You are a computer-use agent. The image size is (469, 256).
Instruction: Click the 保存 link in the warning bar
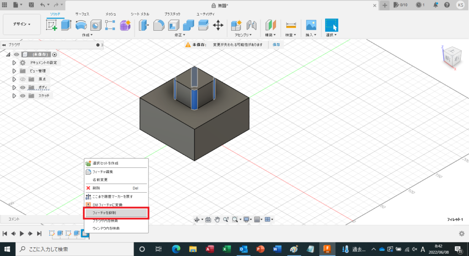pyautogui.click(x=276, y=45)
